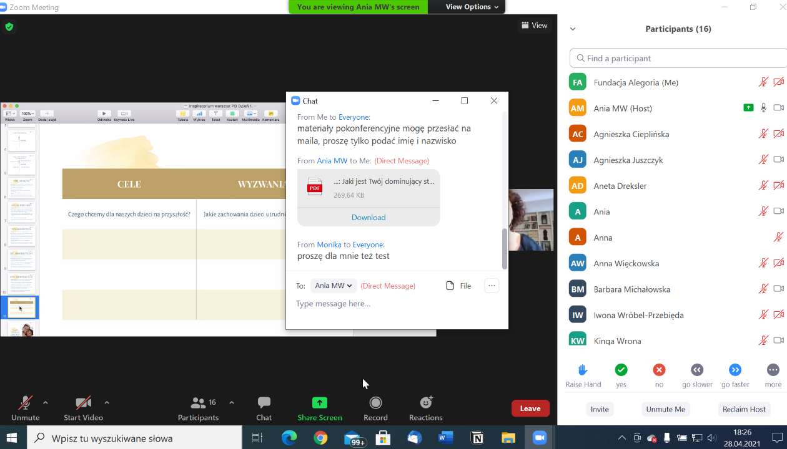Expand audio options arrow beside Unmute
Screen dimensions: 787x449
tap(45, 403)
